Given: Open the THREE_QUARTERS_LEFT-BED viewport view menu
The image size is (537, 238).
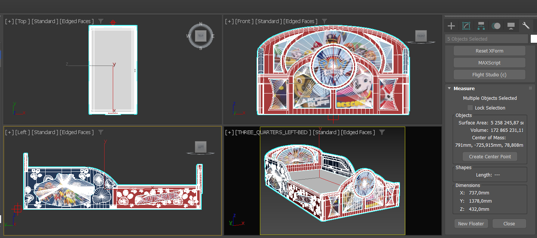Looking at the screenshot, I should tap(273, 132).
